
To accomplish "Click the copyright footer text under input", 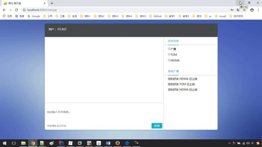I will [x=56, y=126].
